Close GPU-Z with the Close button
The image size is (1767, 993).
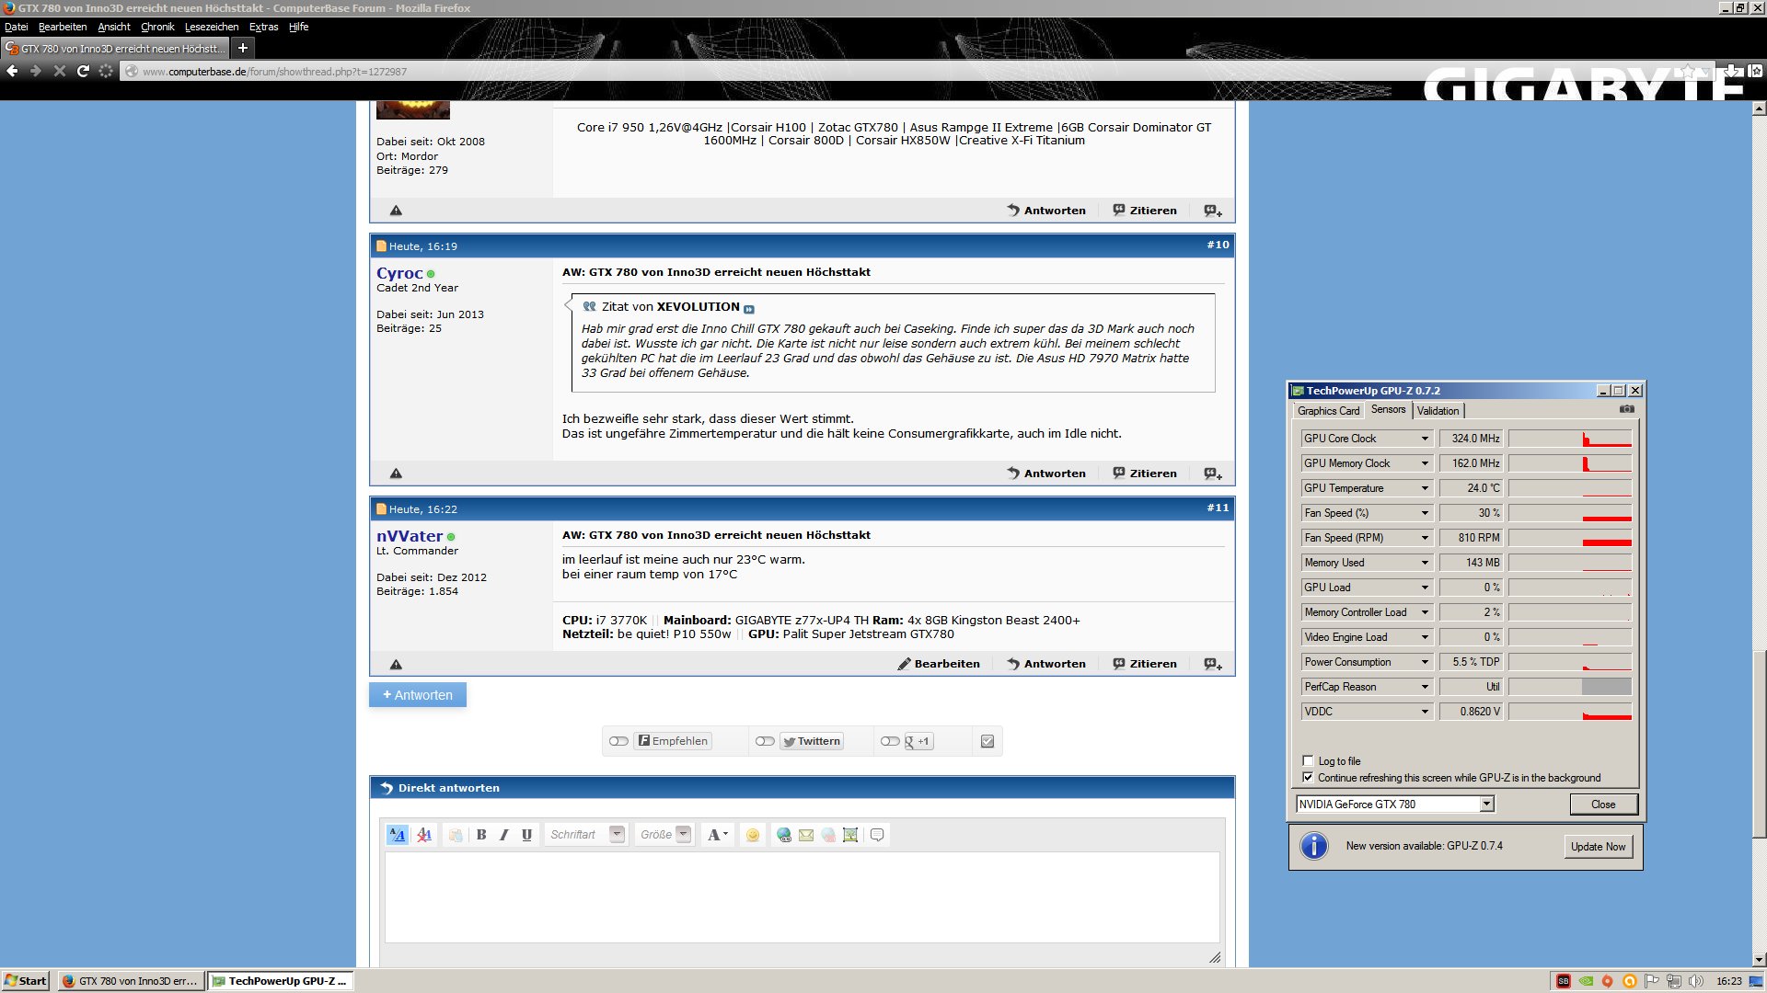(x=1603, y=805)
